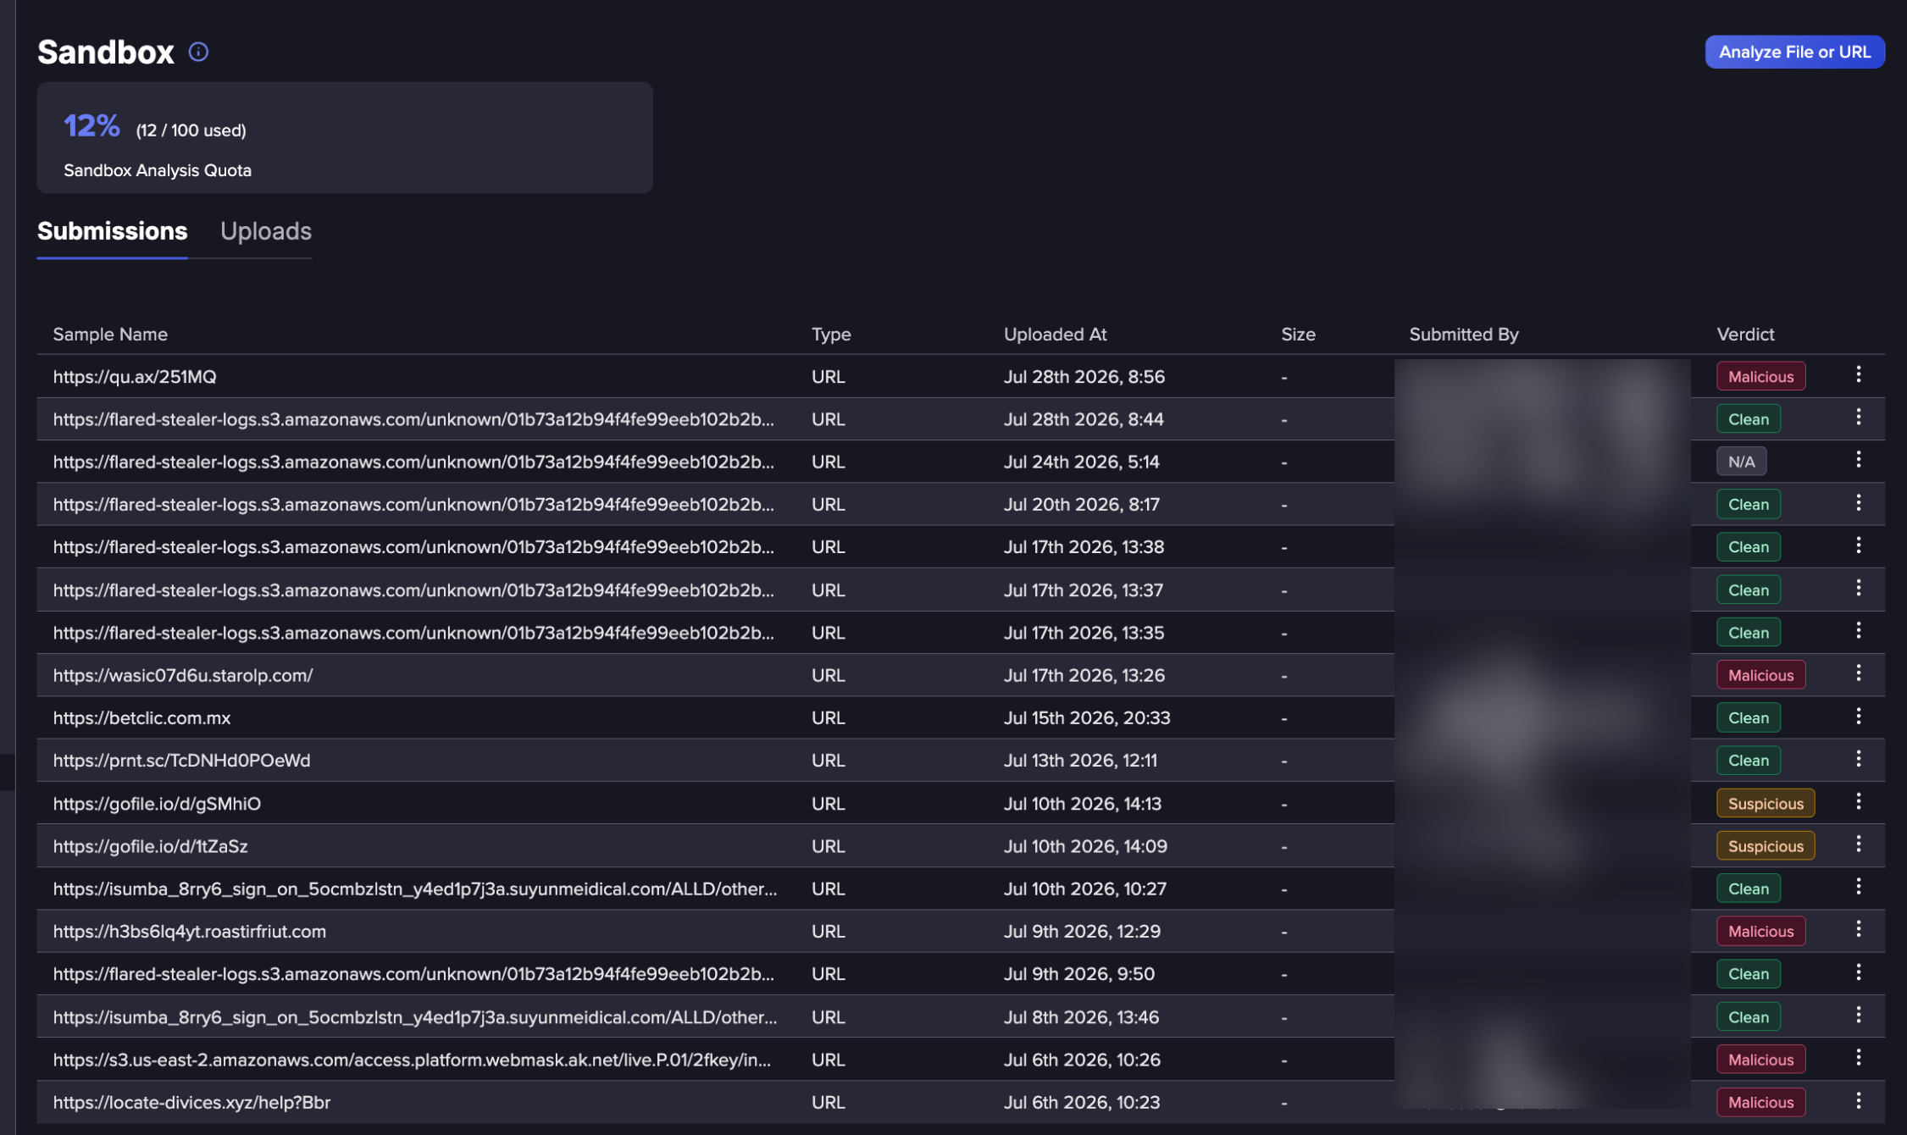Open three-dot menu for Jul 17th 13:37 row
This screenshot has width=1907, height=1135.
pyautogui.click(x=1858, y=588)
